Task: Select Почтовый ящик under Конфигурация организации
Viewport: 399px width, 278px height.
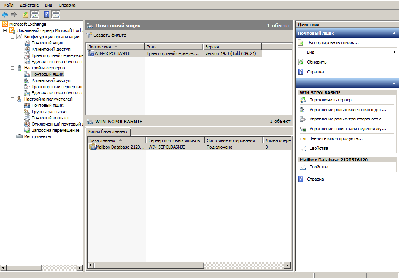Action: 47,43
